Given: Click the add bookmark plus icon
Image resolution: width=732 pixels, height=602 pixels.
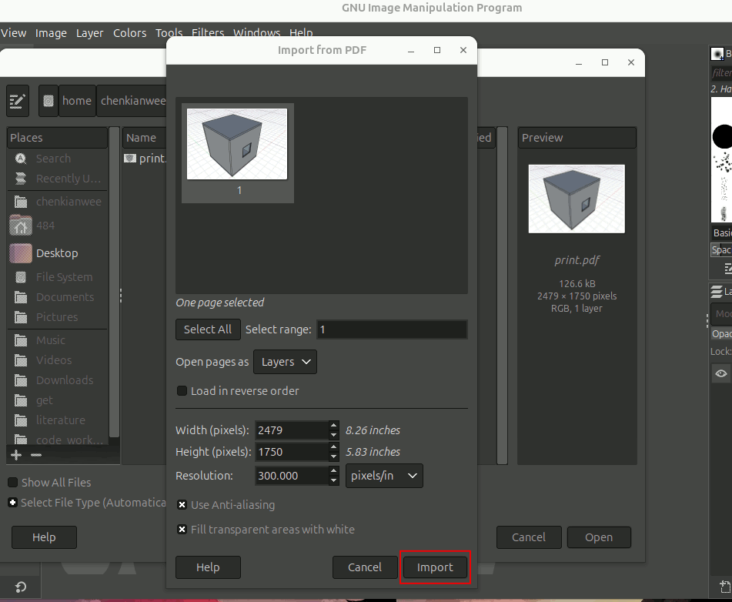Looking at the screenshot, I should (x=17, y=455).
